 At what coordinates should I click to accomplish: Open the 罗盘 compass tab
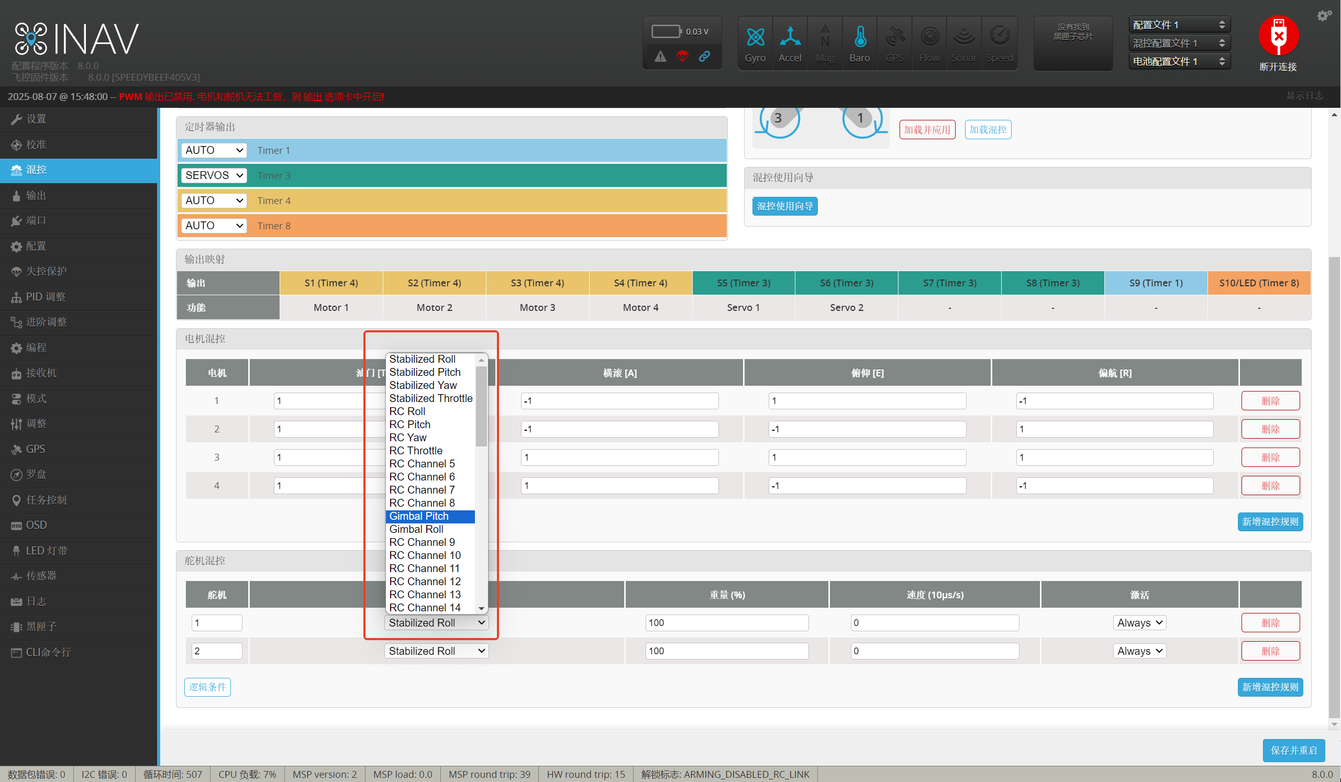pos(79,475)
